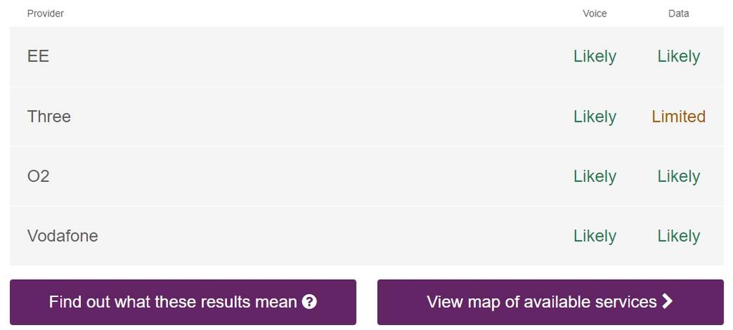The height and width of the screenshot is (330, 733).
Task: Click EE's Data Likely status
Action: click(679, 57)
